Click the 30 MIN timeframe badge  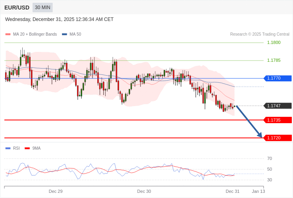pos(42,8)
